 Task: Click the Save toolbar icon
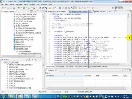coord(8,8)
